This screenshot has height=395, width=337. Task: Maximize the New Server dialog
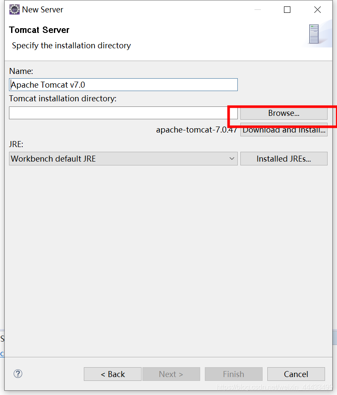point(287,9)
